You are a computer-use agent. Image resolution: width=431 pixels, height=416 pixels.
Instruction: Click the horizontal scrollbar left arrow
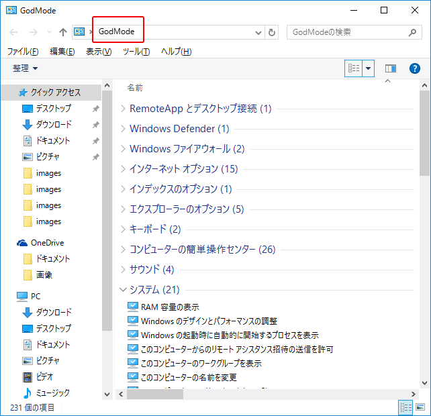tap(121, 395)
